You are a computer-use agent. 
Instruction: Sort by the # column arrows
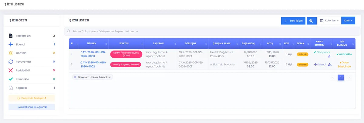point(76,43)
